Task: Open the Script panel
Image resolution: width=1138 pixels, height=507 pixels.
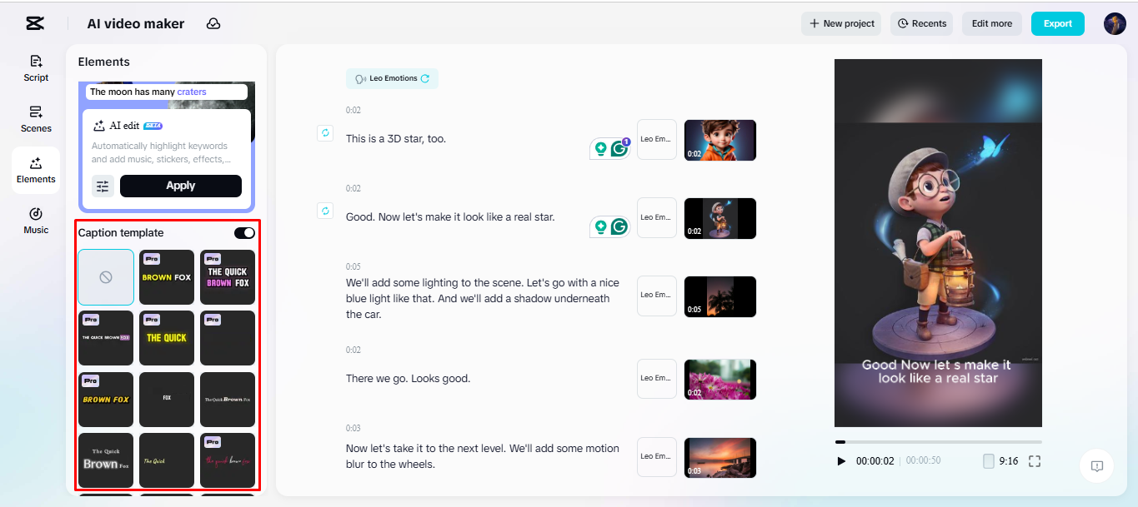Action: coord(35,68)
